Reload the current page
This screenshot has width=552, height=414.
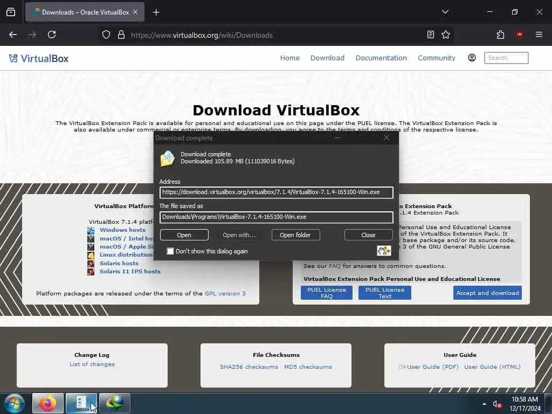52,34
